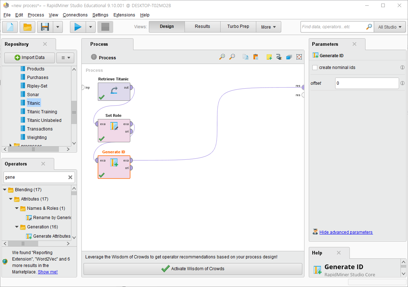Show info for create nominal ids parameter

click(402, 68)
